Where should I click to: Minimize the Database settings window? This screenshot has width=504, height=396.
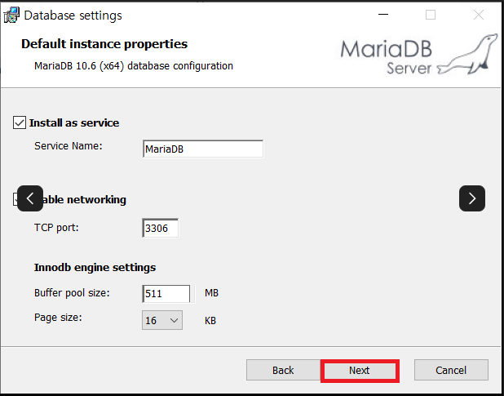[x=383, y=15]
